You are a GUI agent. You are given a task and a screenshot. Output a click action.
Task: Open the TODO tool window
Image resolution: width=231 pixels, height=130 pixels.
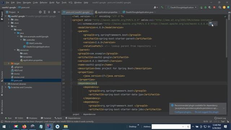tap(19, 118)
